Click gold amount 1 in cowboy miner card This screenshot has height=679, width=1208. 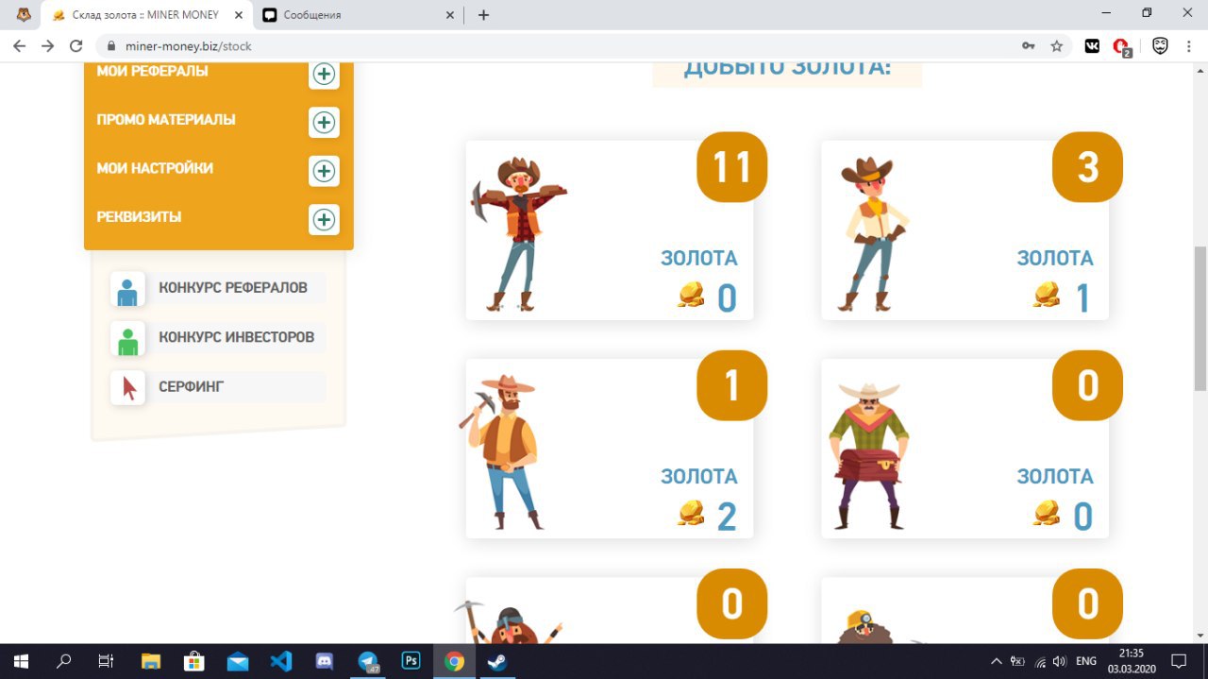(1082, 298)
